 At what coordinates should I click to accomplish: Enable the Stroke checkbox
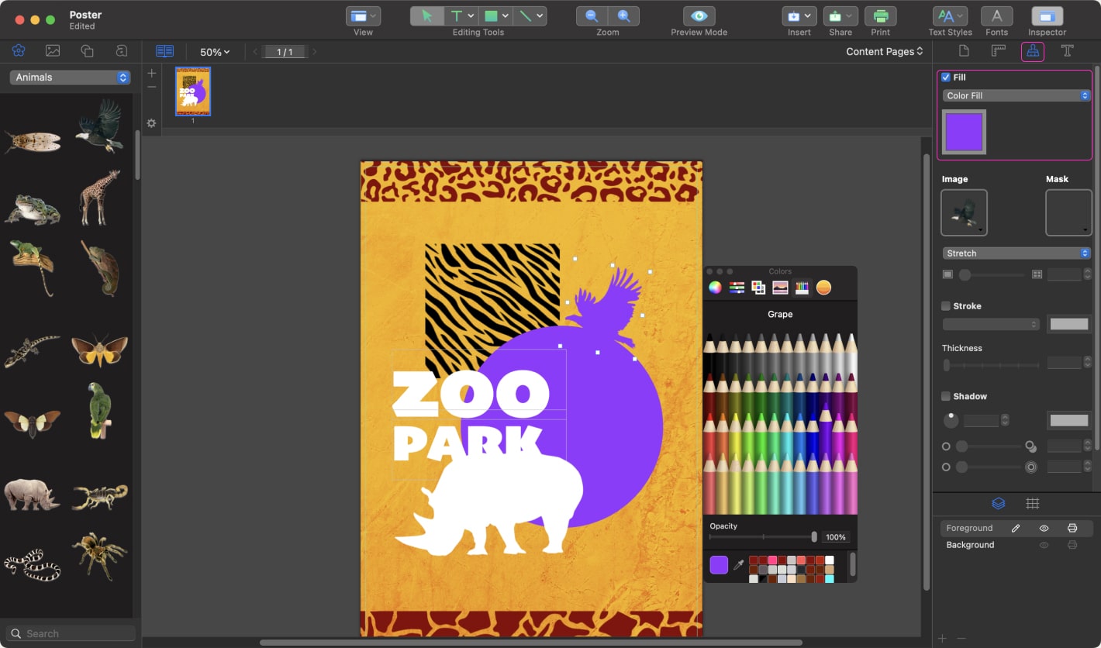[945, 306]
